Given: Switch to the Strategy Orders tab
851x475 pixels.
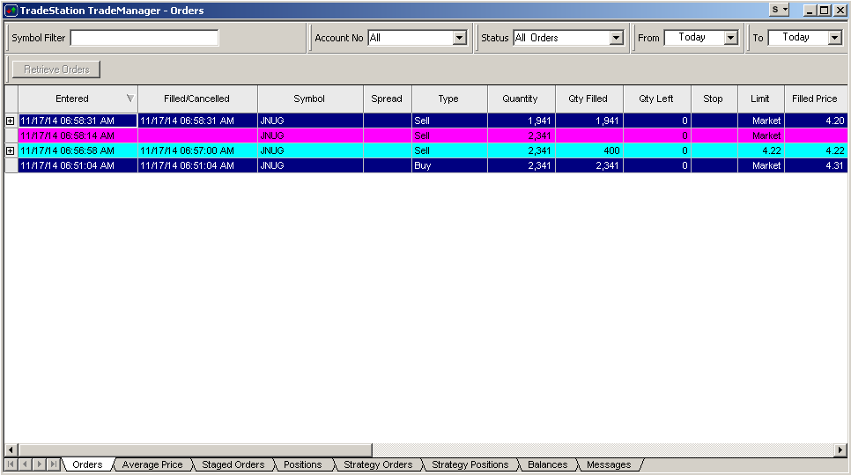Looking at the screenshot, I should click(x=378, y=464).
